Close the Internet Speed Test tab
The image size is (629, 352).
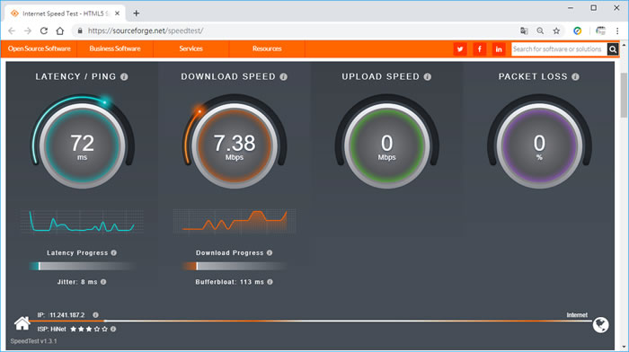[117, 13]
